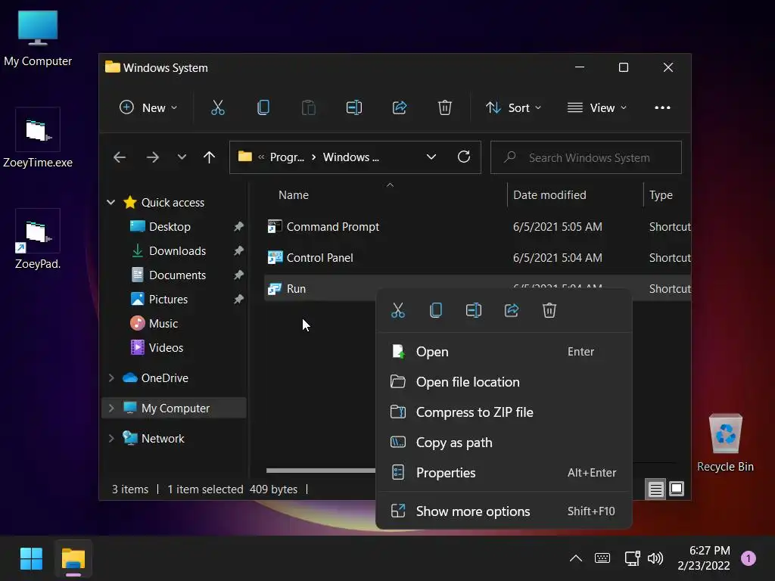Open the notification badge showing 1
This screenshot has height=581, width=775.
coord(749,558)
